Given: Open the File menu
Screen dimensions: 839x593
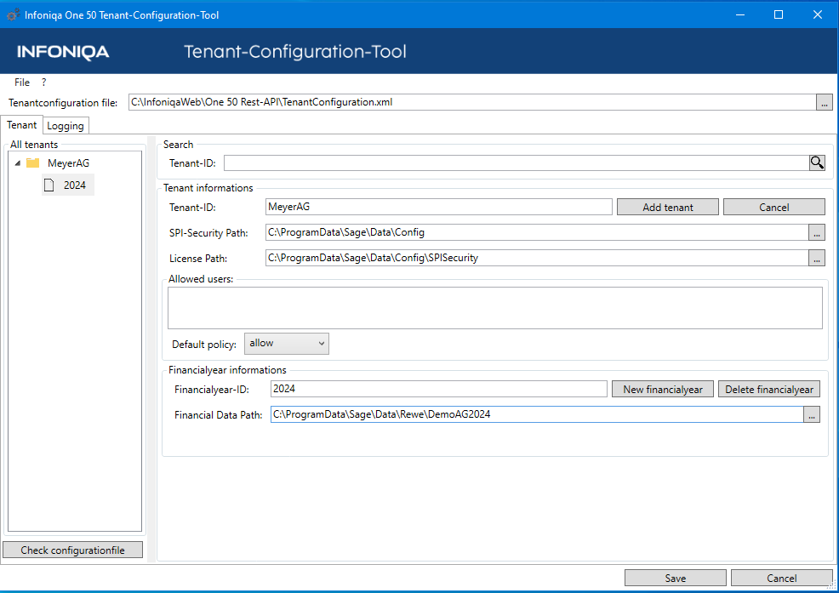Looking at the screenshot, I should pos(22,83).
